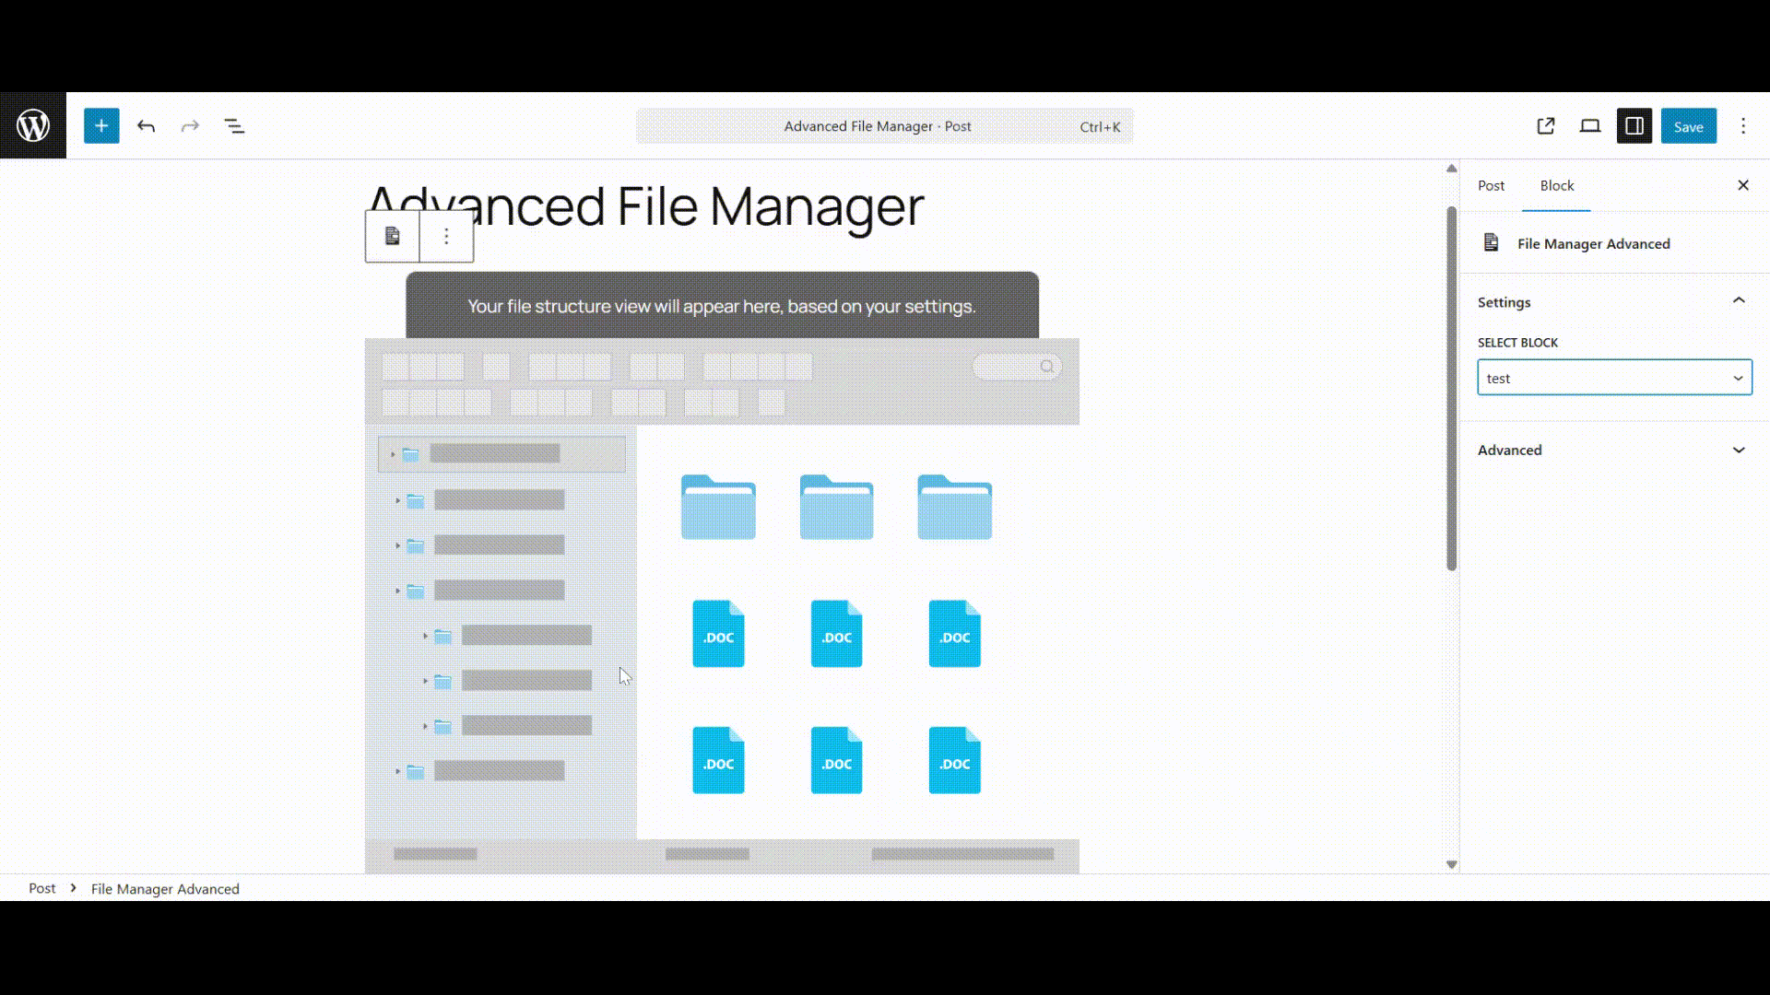This screenshot has width=1770, height=995.
Task: Open the Post breadcrumb link
Action: coord(41,888)
